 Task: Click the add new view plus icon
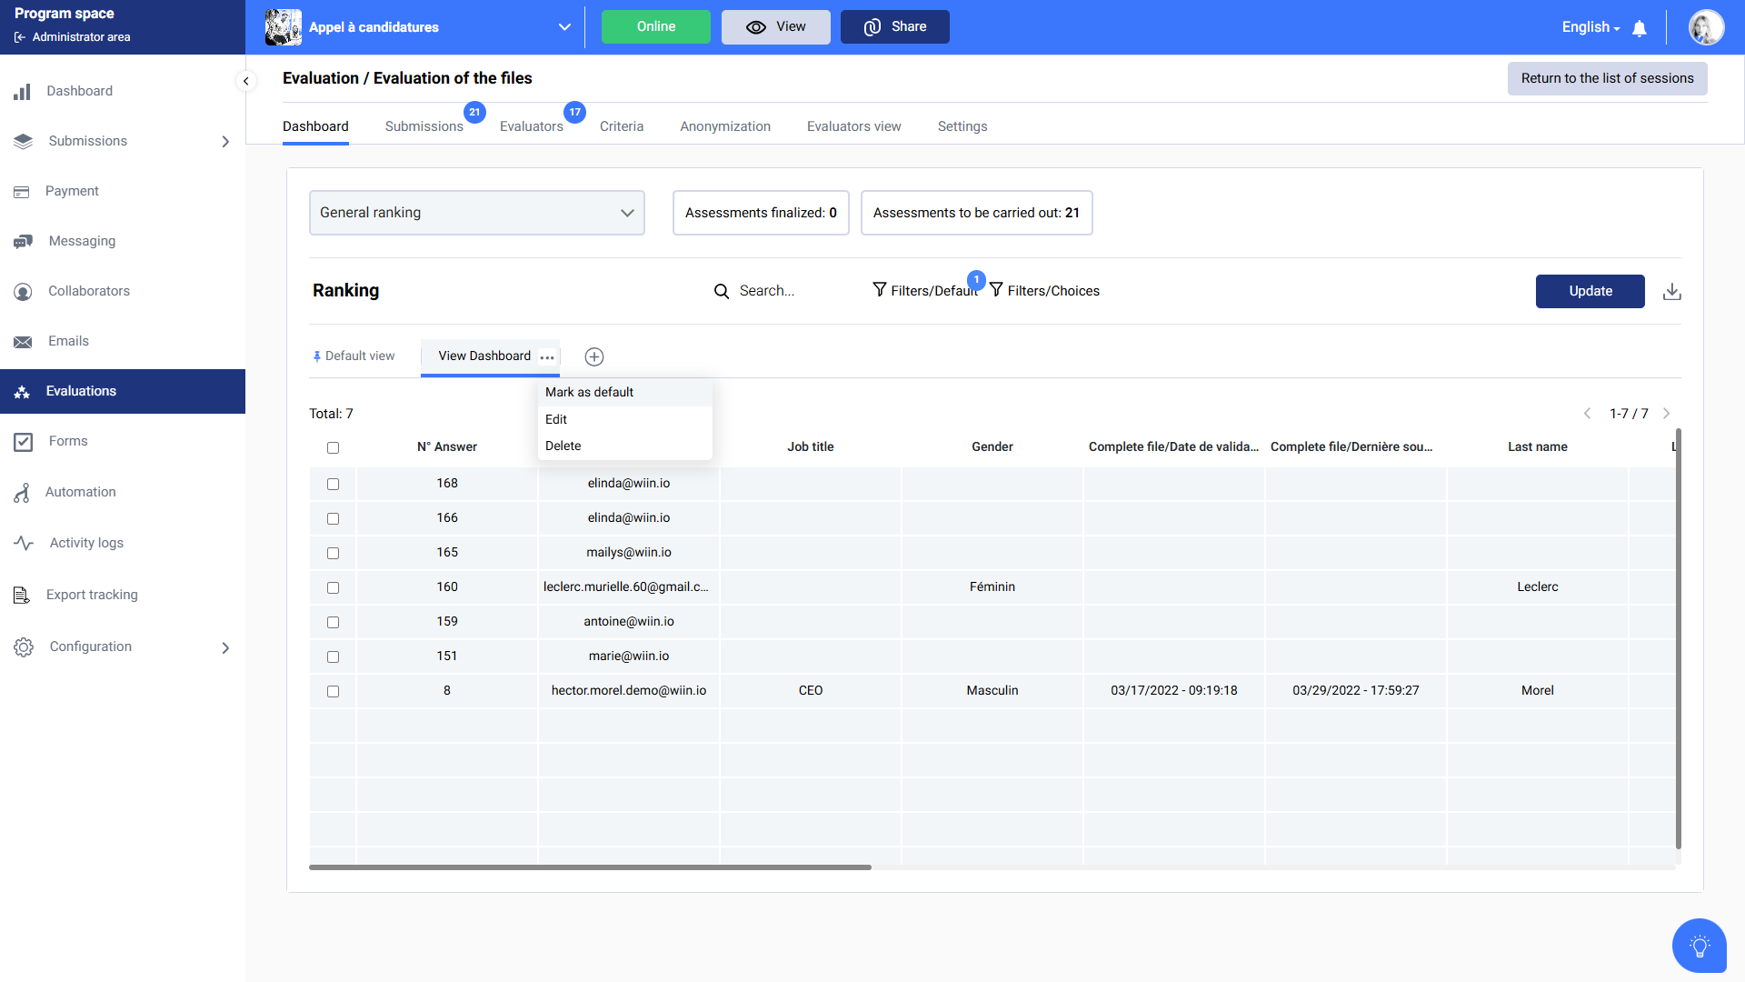(x=594, y=356)
